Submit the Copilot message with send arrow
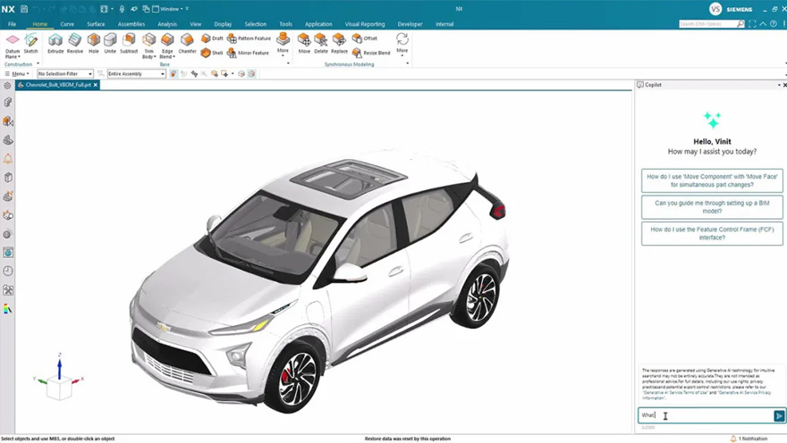Image resolution: width=787 pixels, height=443 pixels. pos(779,416)
